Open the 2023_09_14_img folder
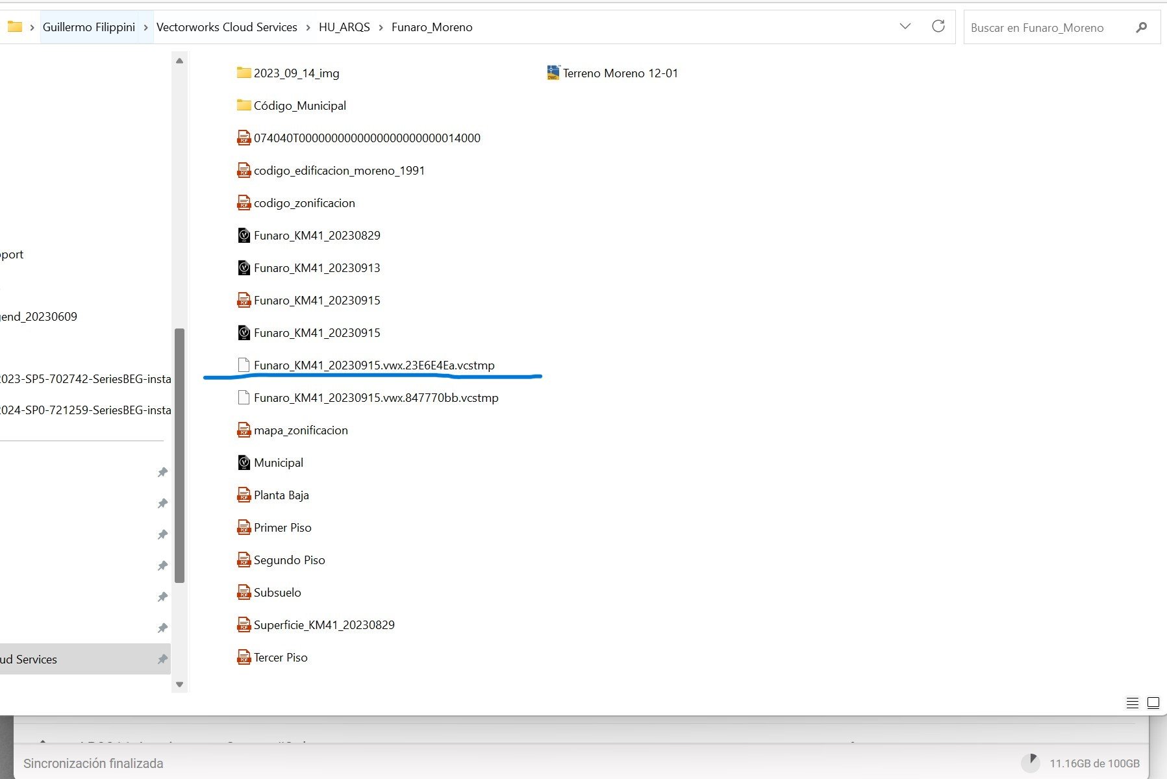This screenshot has width=1167, height=779. (295, 73)
